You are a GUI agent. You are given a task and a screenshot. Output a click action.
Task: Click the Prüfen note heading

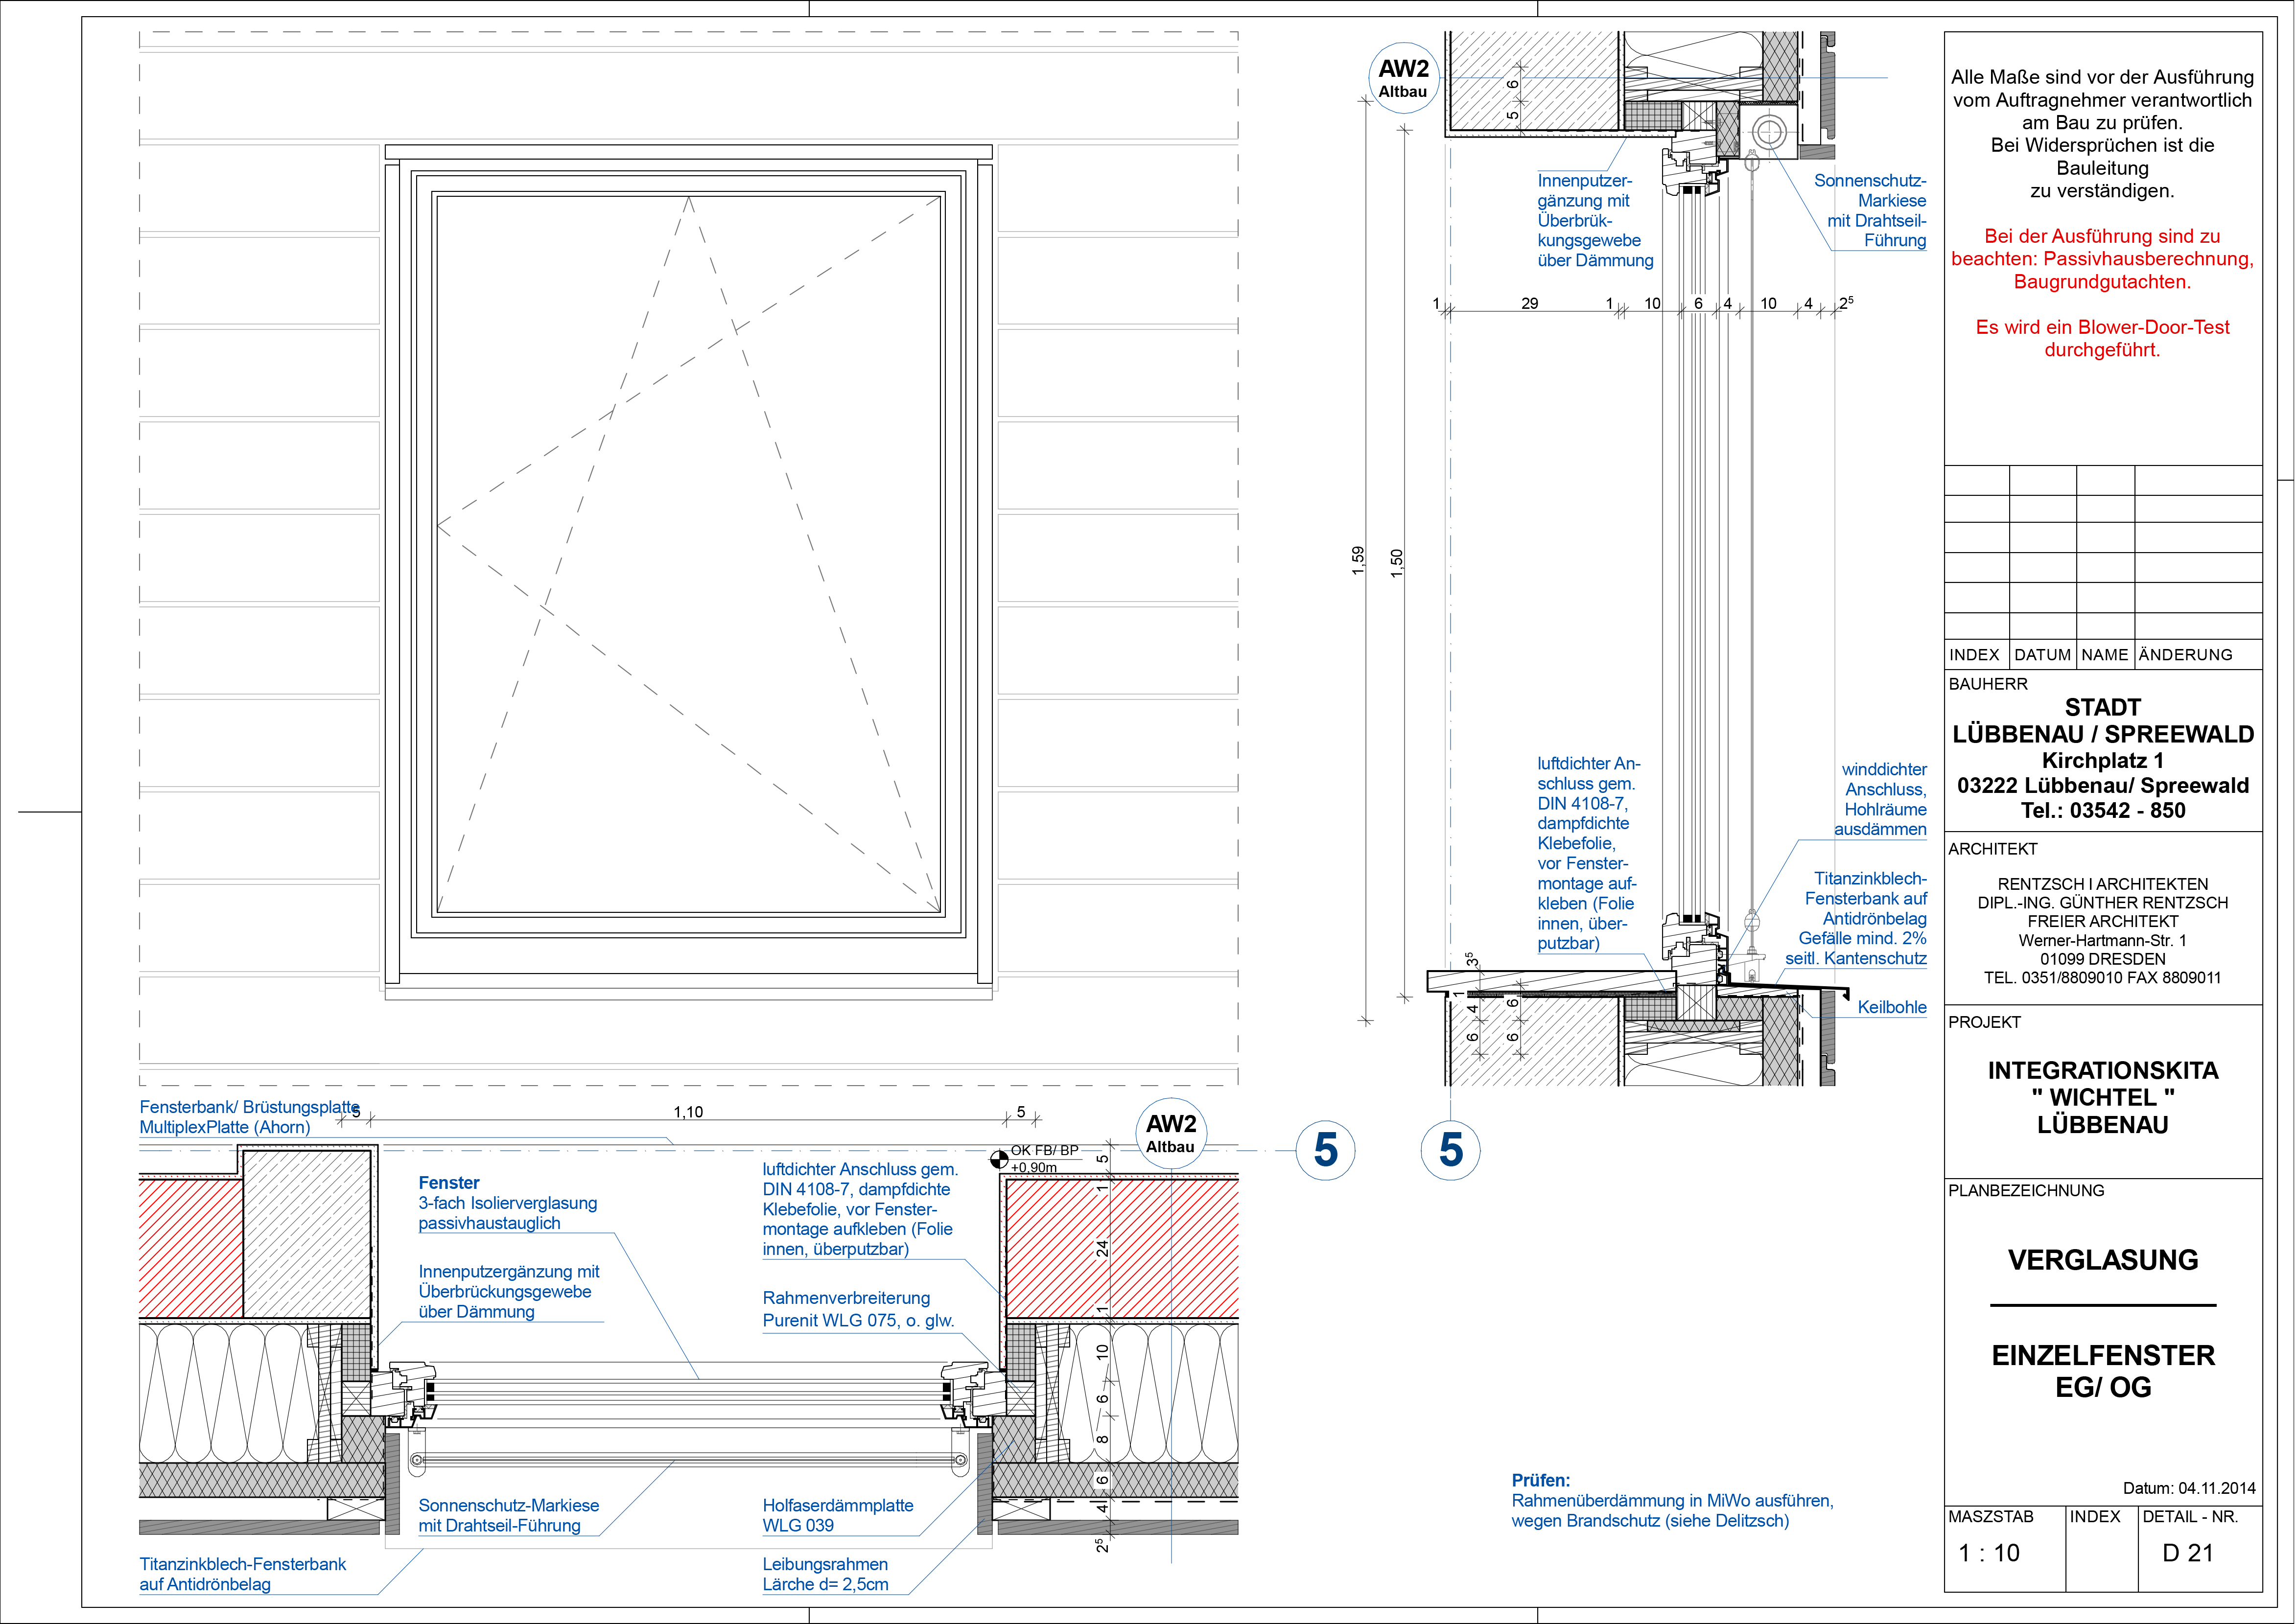pyautogui.click(x=1540, y=1480)
